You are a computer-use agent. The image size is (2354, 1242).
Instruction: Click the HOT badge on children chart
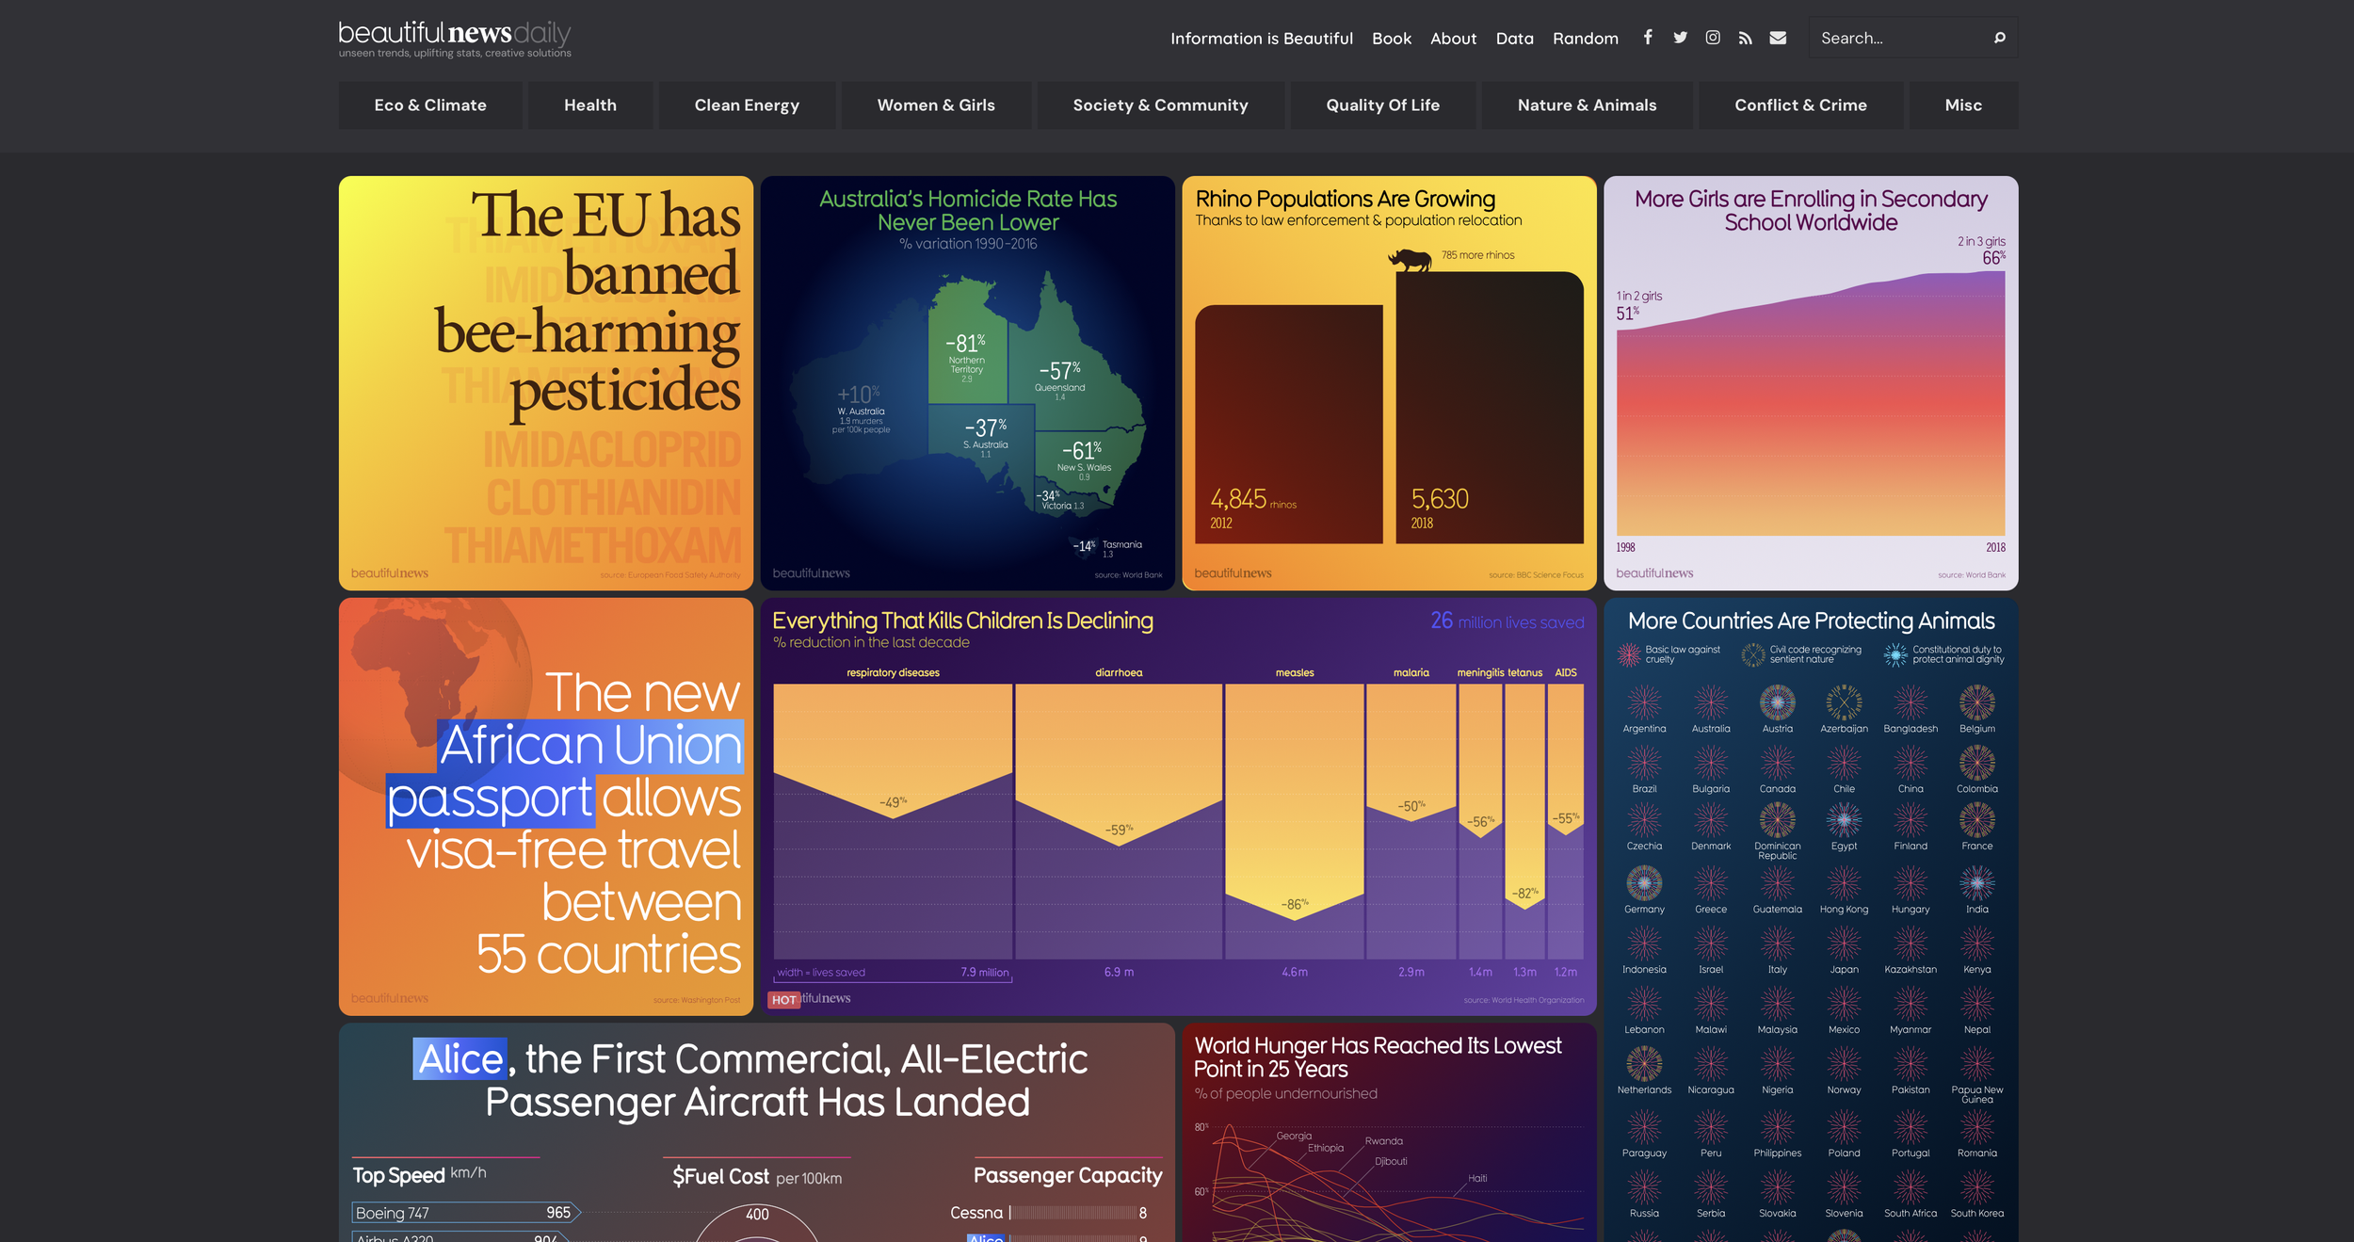click(x=783, y=1000)
